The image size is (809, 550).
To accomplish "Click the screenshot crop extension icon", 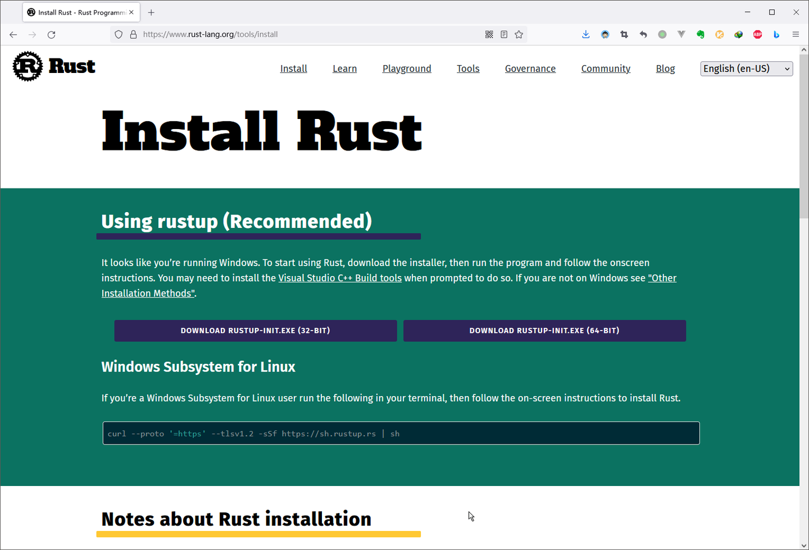I will click(624, 34).
